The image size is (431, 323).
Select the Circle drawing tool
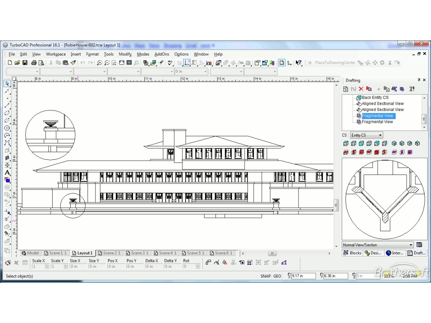(7, 128)
